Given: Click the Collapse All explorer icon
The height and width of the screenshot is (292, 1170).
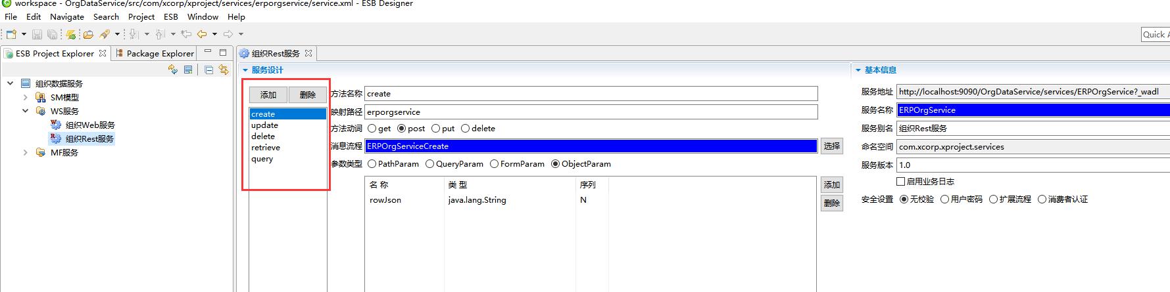Looking at the screenshot, I should pos(208,70).
